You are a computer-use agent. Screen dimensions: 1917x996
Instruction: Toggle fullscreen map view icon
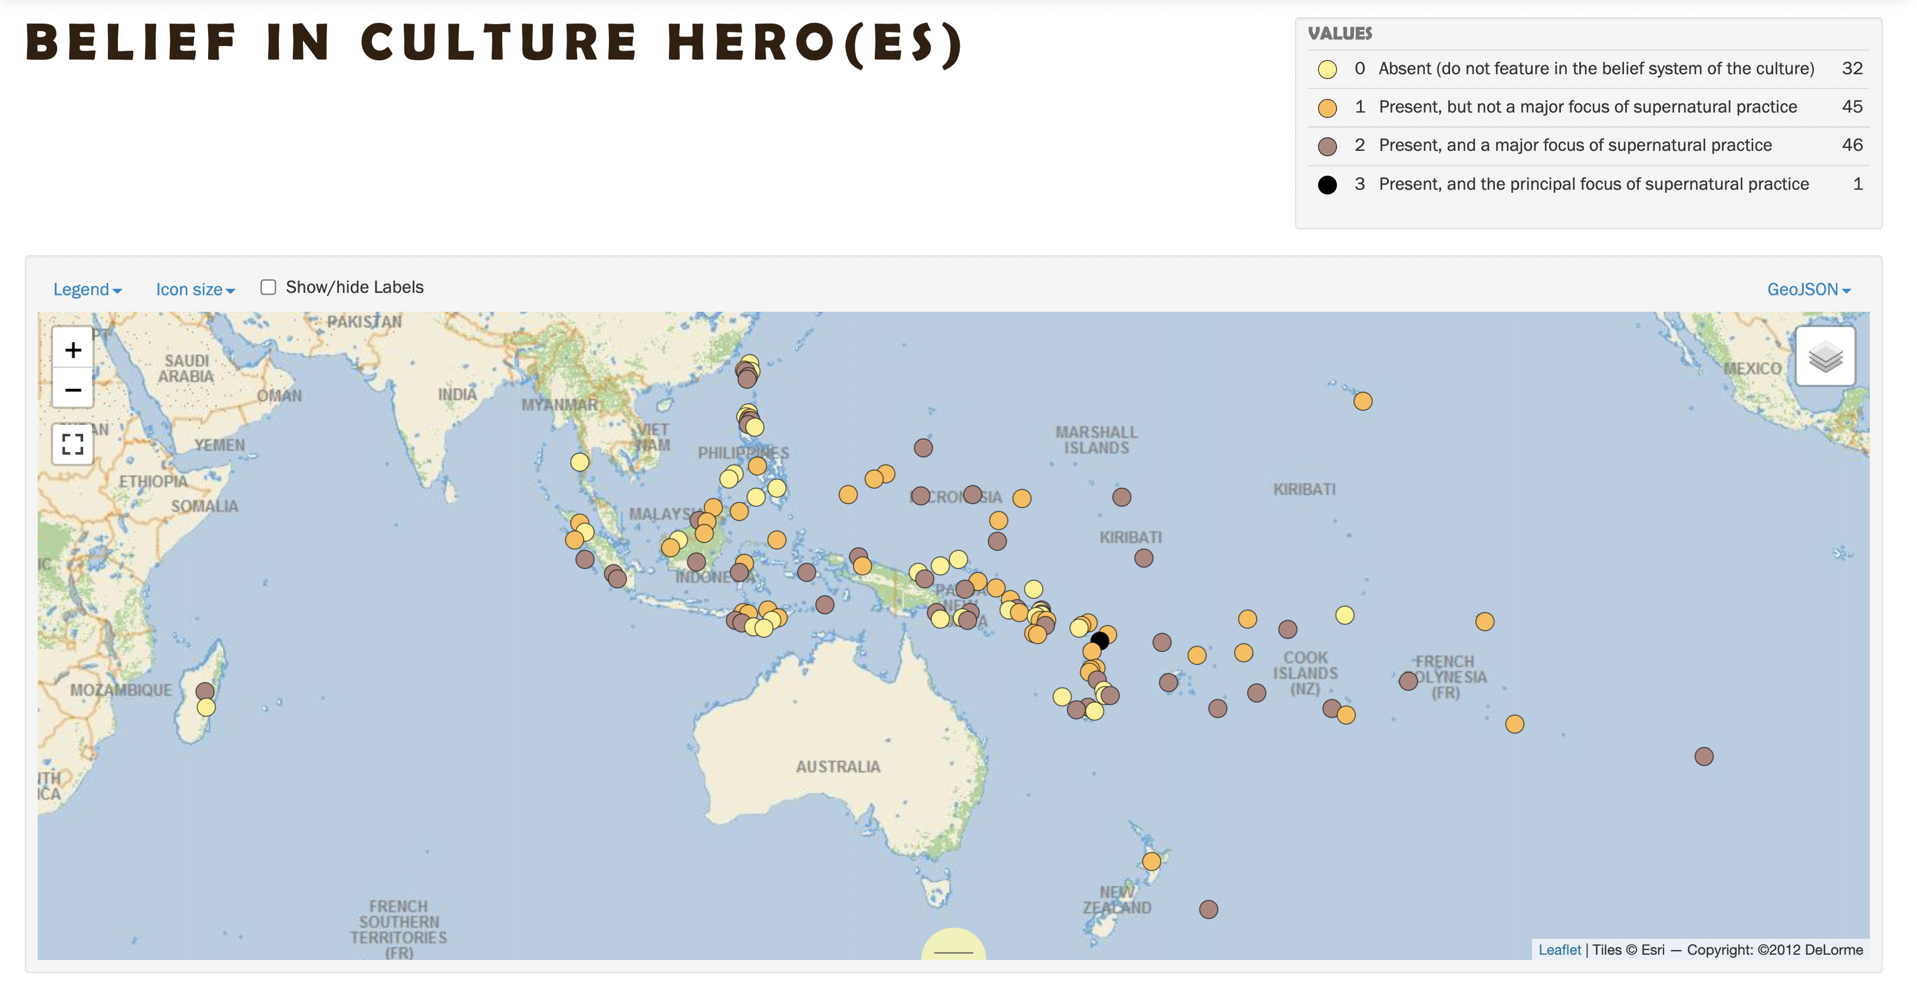(x=72, y=444)
